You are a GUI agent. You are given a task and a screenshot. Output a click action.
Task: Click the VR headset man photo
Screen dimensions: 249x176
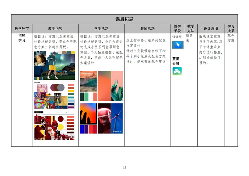click(104, 118)
